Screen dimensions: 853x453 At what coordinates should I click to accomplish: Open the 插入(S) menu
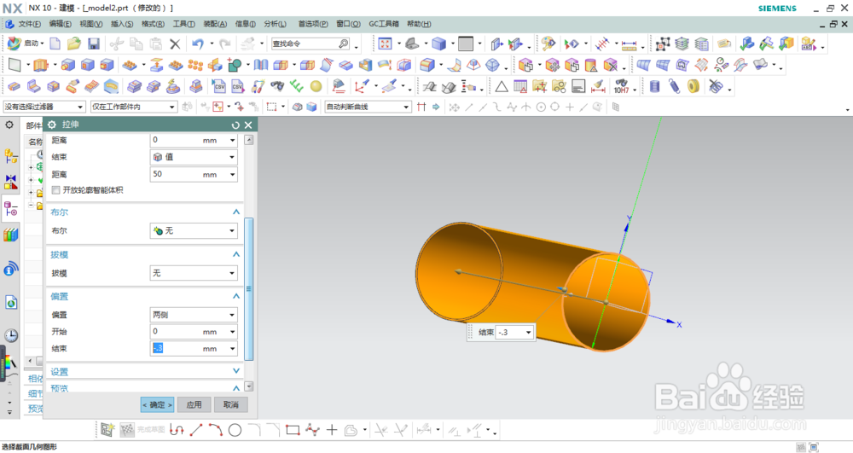tap(122, 24)
